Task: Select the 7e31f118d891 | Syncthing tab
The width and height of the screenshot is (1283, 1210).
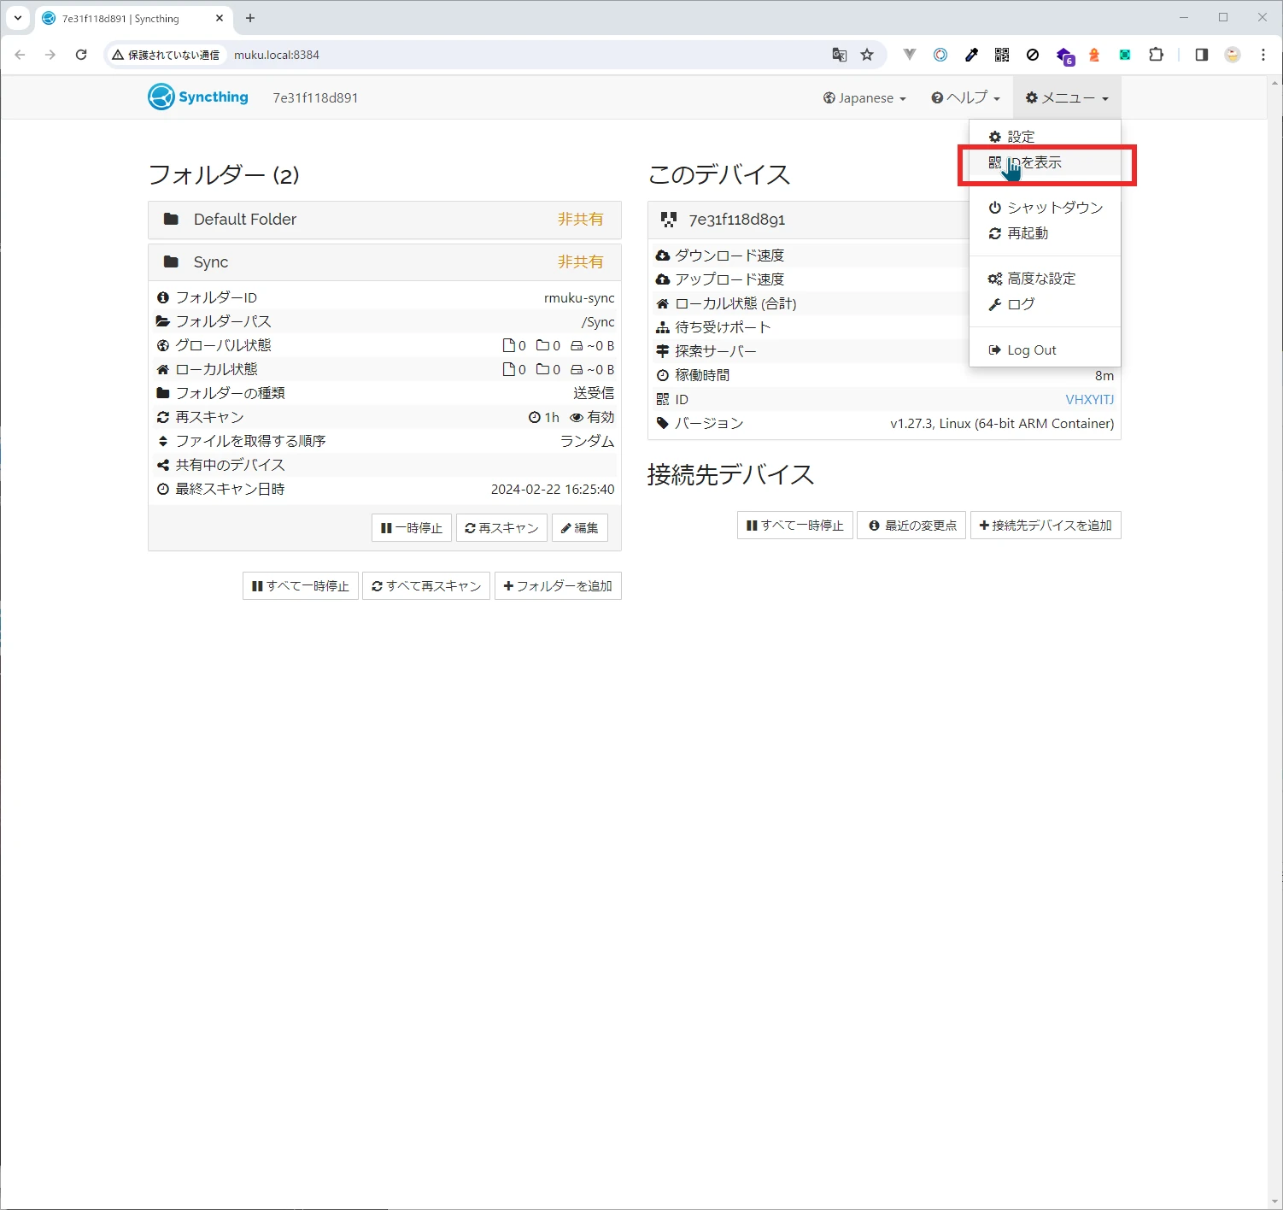Action: click(132, 18)
